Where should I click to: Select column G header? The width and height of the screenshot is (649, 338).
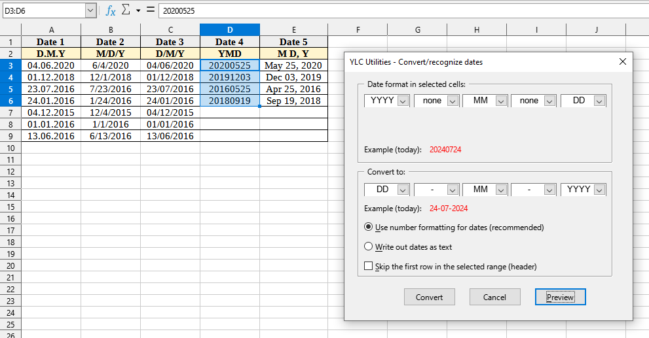point(417,30)
